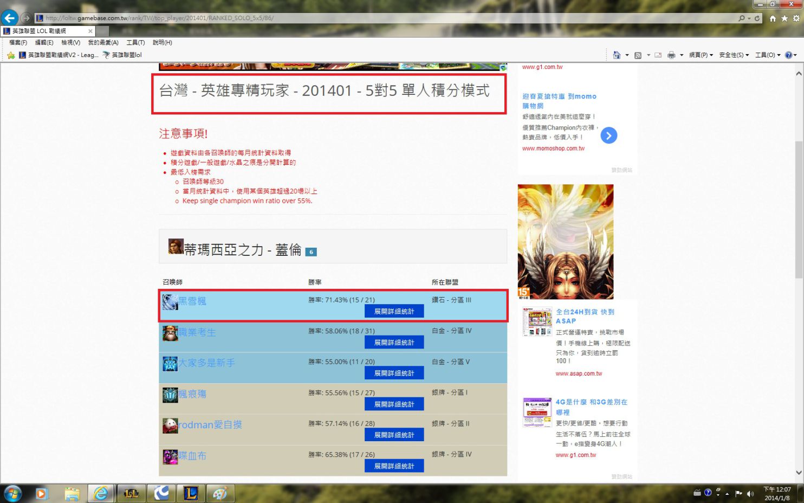Open the IE gear settings icon
Viewport: 804px width, 503px height.
click(x=796, y=18)
